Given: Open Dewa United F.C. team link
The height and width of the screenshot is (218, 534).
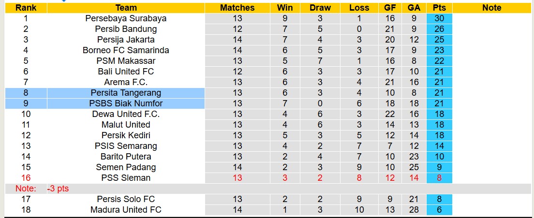Looking at the screenshot, I should (126, 114).
